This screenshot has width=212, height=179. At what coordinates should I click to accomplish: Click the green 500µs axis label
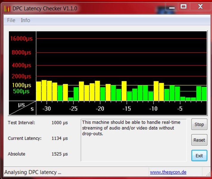21,91
